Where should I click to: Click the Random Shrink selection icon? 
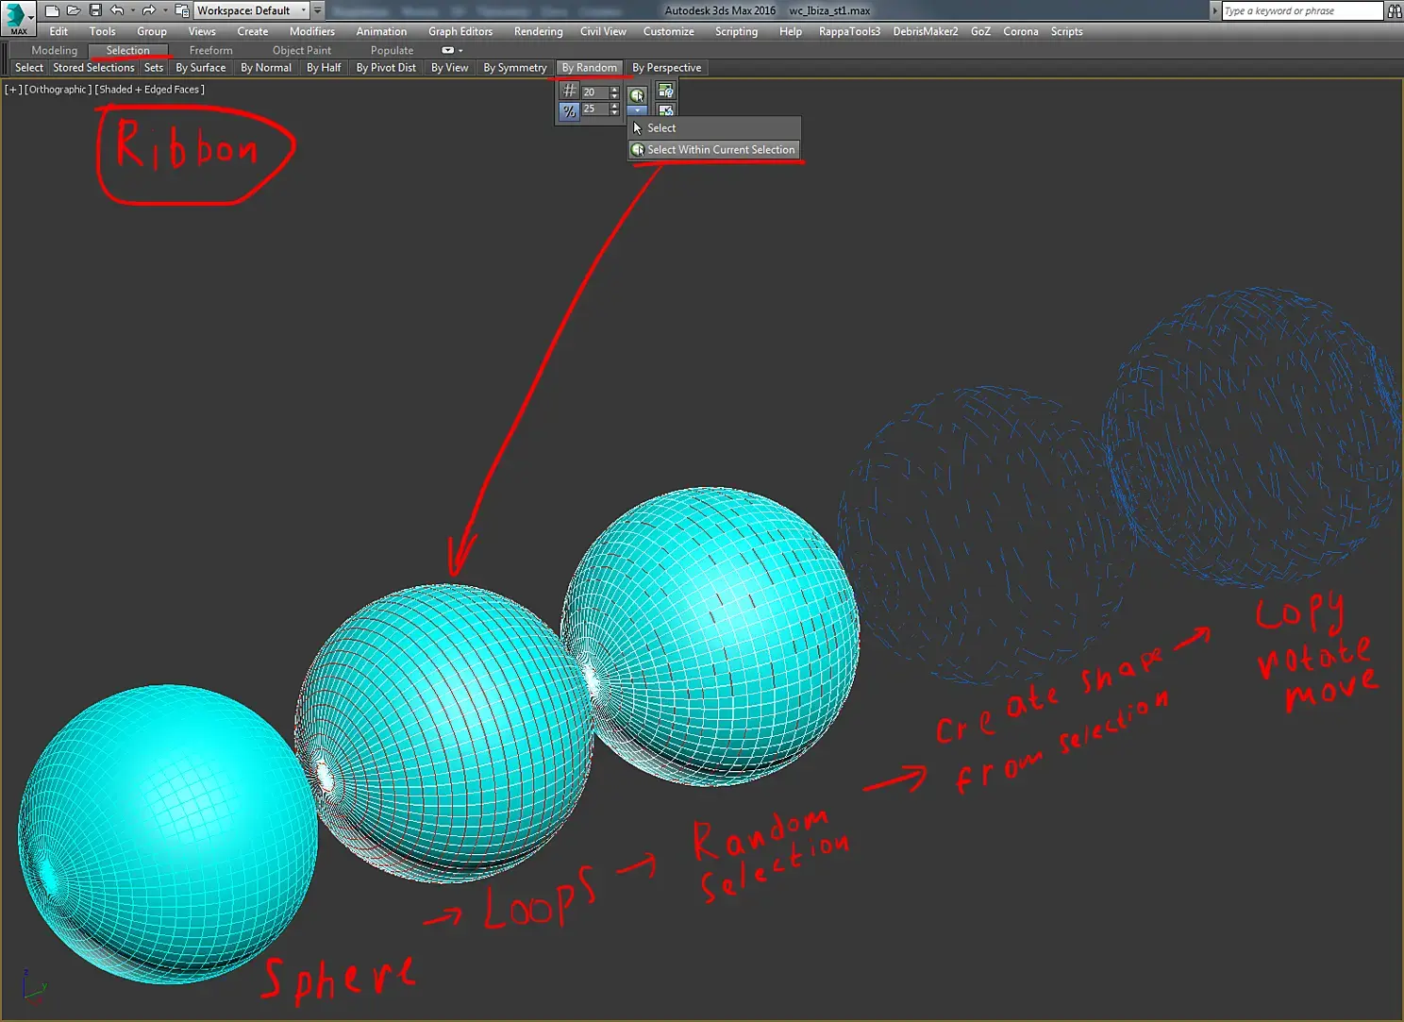coord(666,110)
